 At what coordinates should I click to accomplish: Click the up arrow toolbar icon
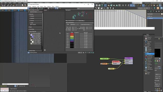tap(111, 8)
